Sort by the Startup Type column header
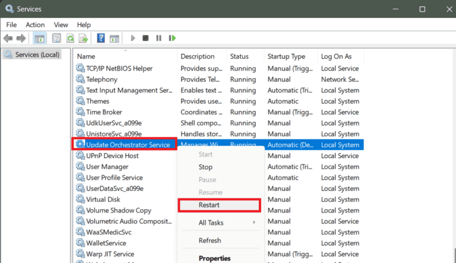 point(286,56)
